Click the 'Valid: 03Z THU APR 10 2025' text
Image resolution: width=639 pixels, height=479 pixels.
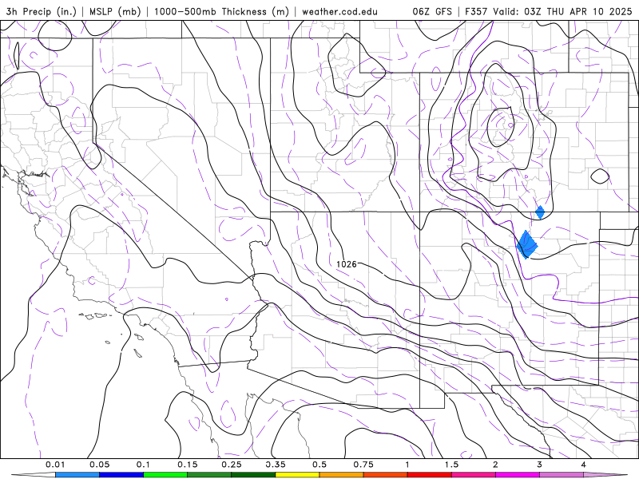pyautogui.click(x=562, y=11)
